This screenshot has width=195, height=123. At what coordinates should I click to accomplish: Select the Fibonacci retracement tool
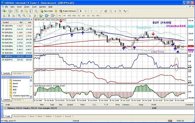tap(110, 11)
